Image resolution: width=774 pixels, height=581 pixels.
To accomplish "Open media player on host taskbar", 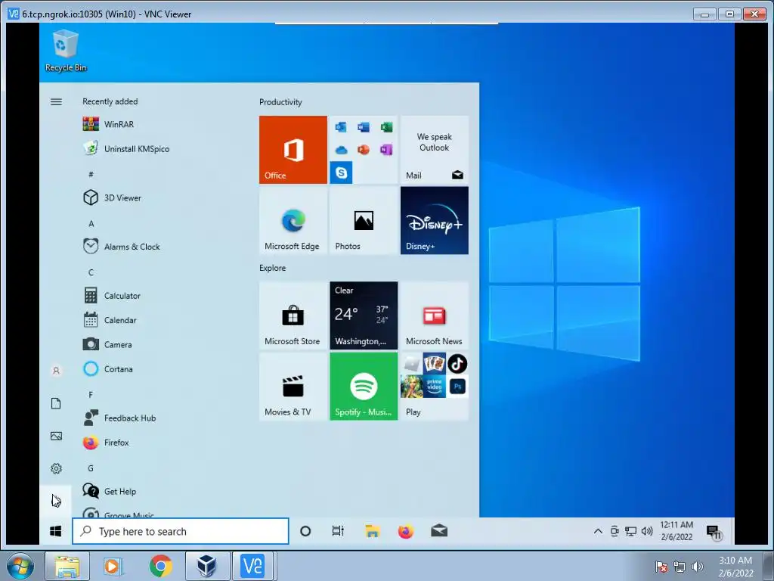I will pos(113,566).
